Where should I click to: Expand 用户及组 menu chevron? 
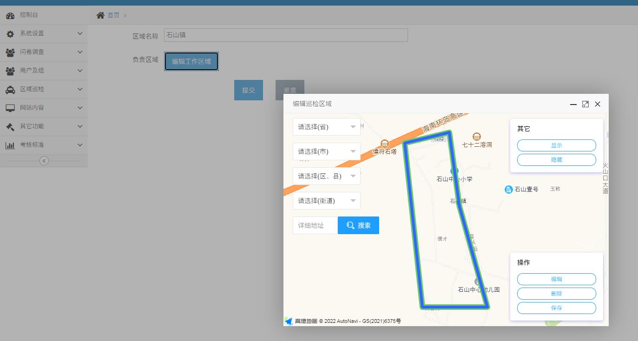pos(80,71)
